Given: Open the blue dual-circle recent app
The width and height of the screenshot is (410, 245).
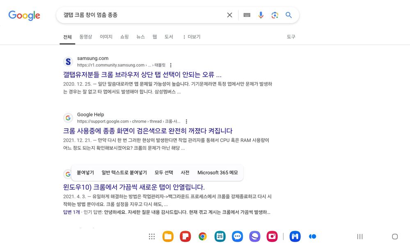Looking at the screenshot, I should point(312,236).
